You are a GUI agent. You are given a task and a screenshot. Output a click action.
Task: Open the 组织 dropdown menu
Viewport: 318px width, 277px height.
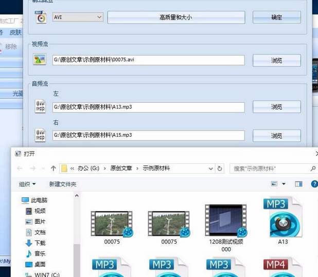(27, 184)
